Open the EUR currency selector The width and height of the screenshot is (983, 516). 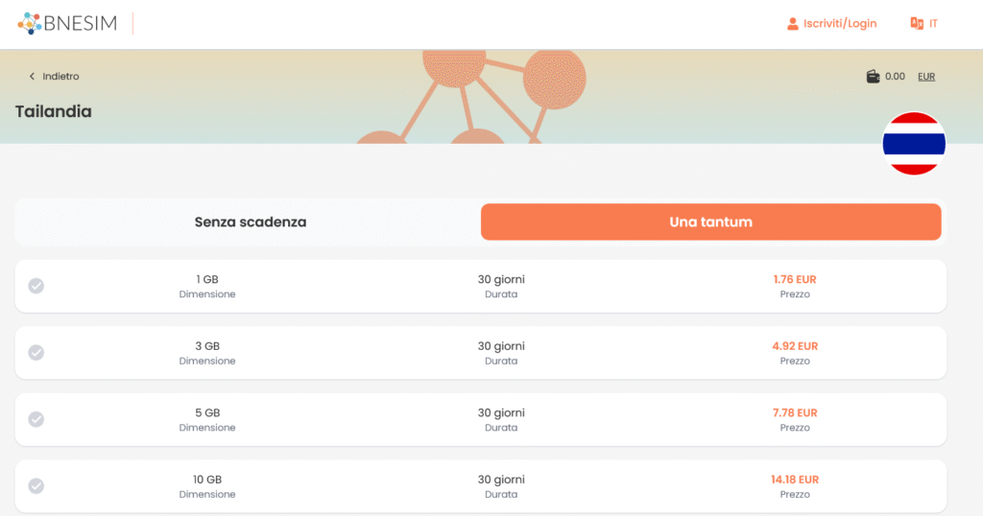[926, 77]
